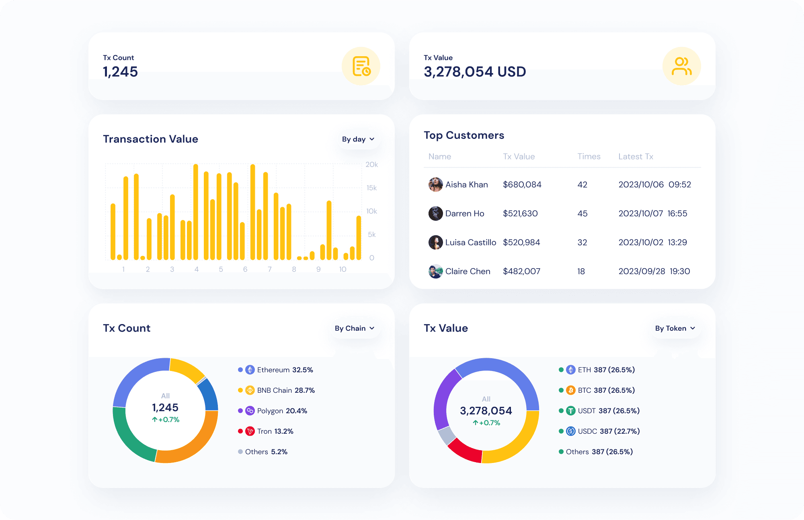Click the Ethereum blue legend dot

coord(240,370)
